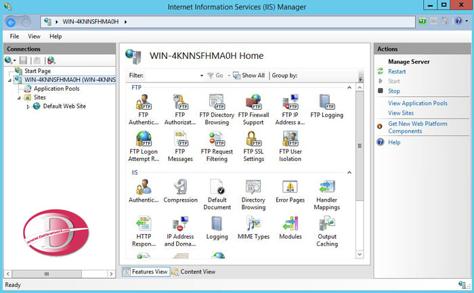
Task: Open the View menu
Action: coord(34,37)
